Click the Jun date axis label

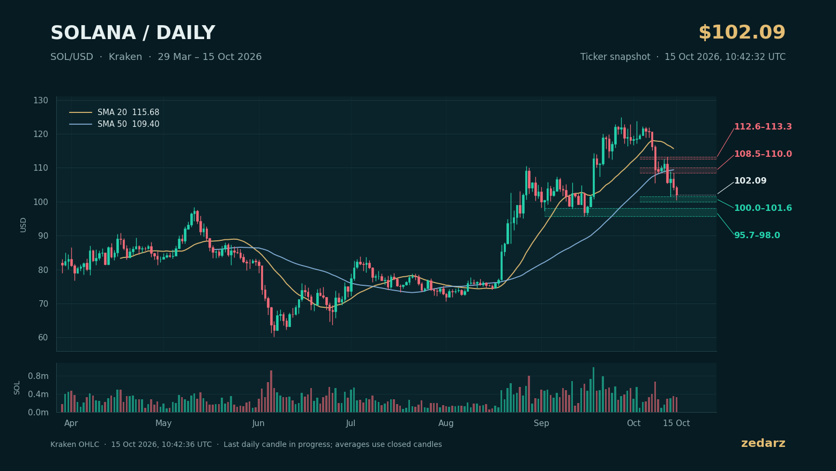[258, 423]
